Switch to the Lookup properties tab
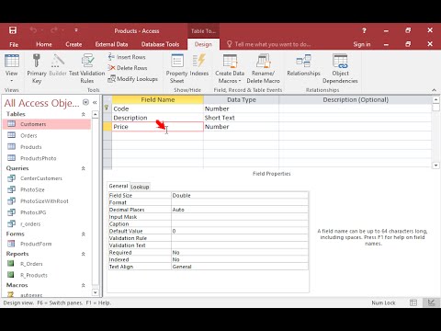441x331 pixels. (140, 187)
